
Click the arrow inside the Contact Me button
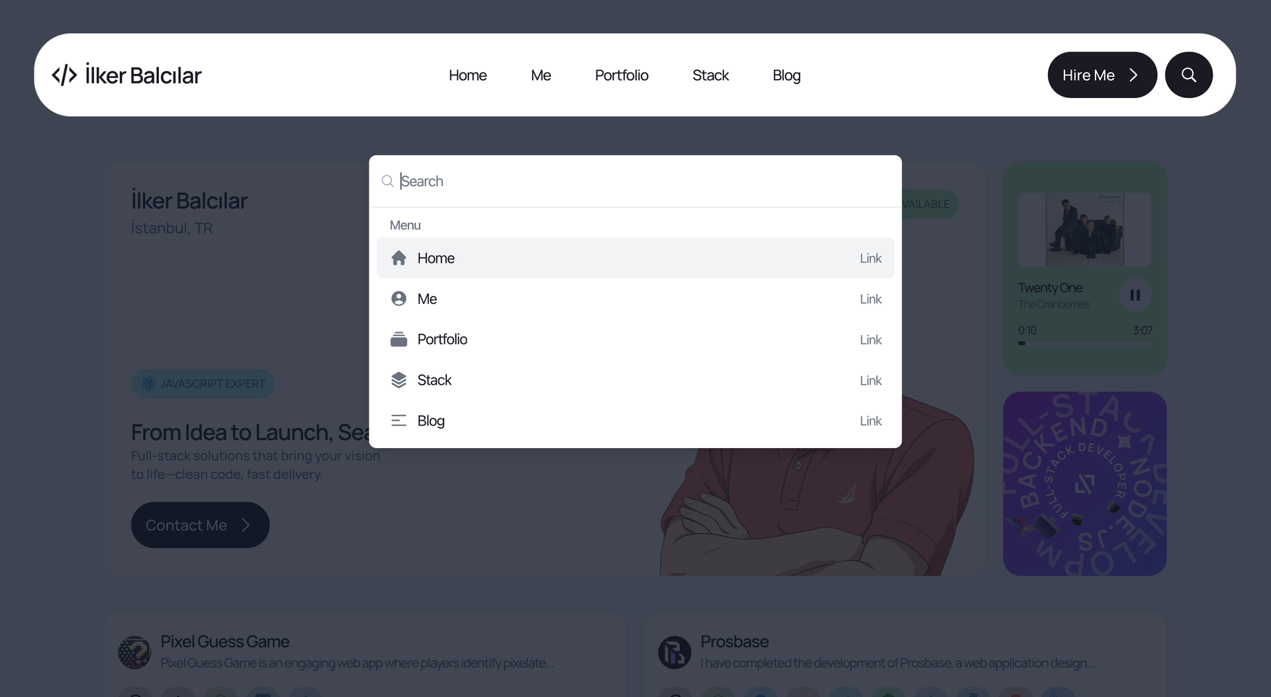click(x=246, y=524)
